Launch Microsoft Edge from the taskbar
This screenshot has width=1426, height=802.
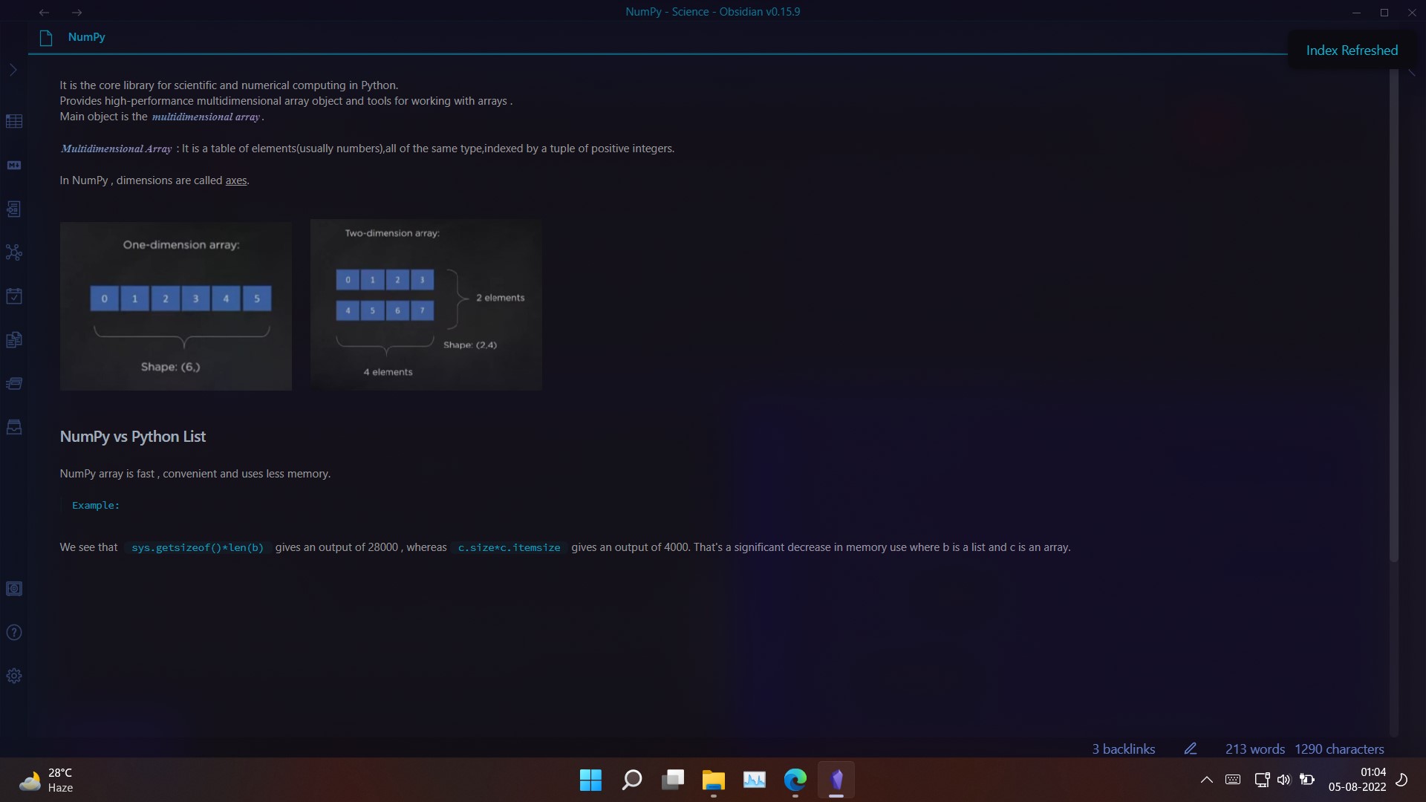click(794, 780)
